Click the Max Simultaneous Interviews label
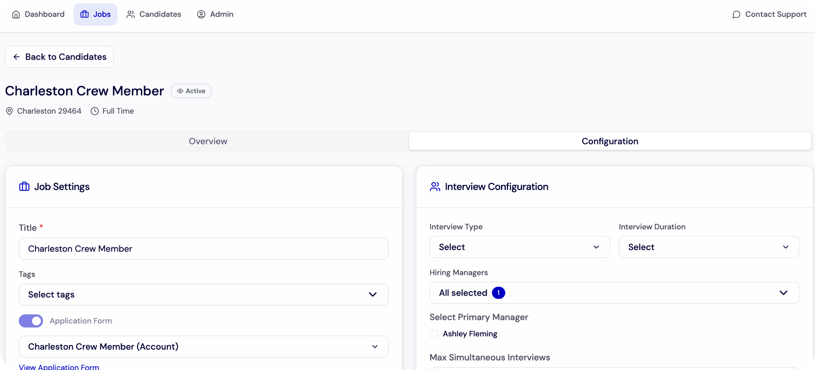The width and height of the screenshot is (815, 370). [490, 357]
